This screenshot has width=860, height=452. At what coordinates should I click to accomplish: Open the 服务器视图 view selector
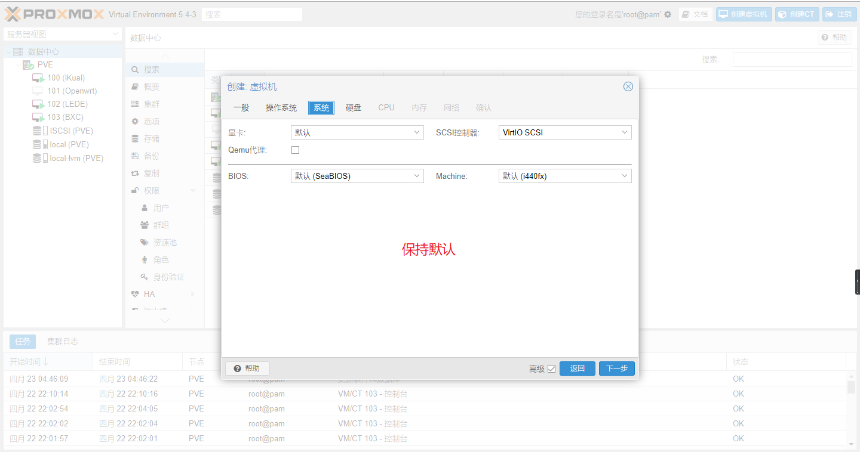63,35
